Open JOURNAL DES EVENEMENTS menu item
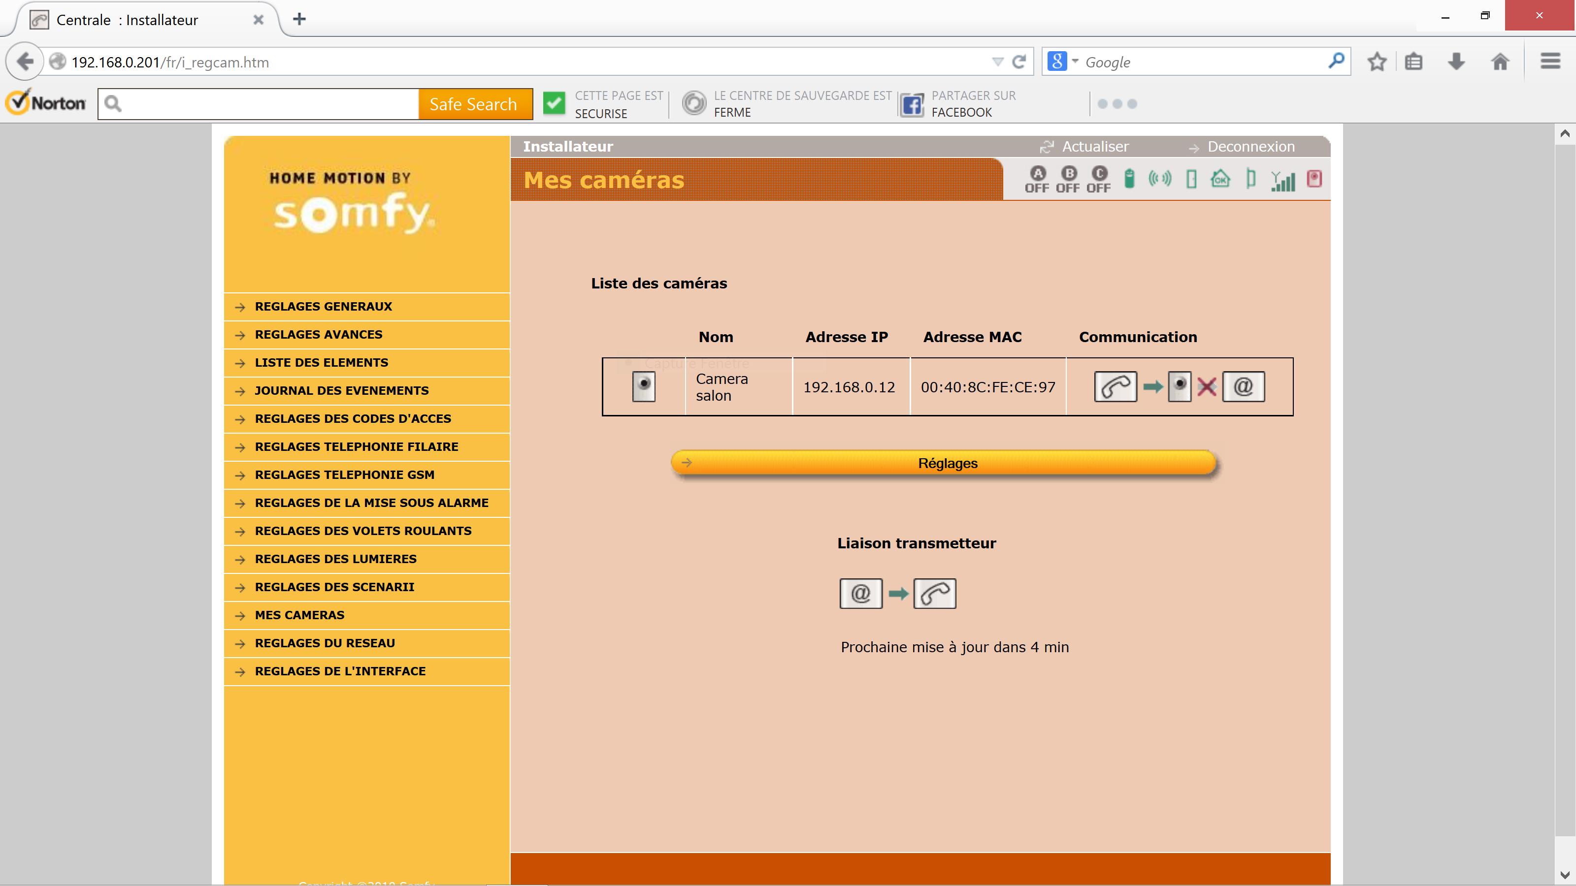 341,390
